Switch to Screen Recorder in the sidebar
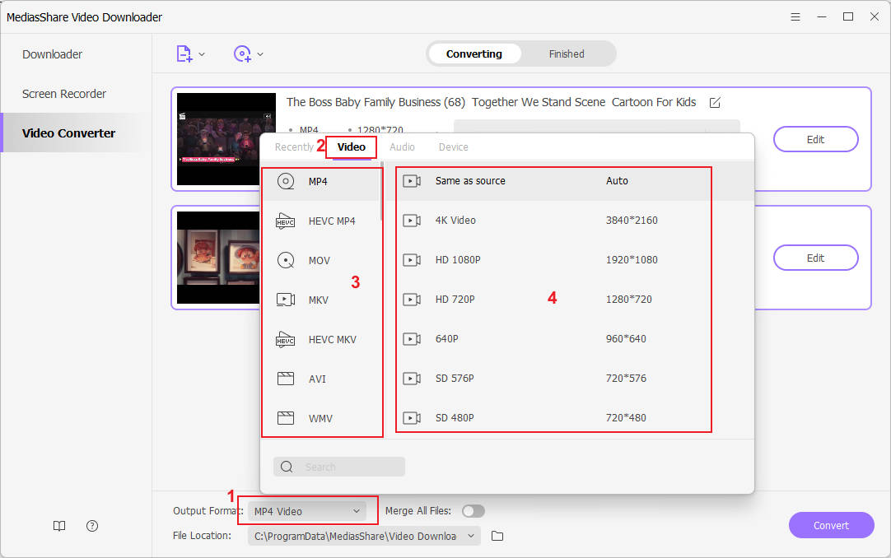This screenshot has height=558, width=891. click(x=63, y=94)
